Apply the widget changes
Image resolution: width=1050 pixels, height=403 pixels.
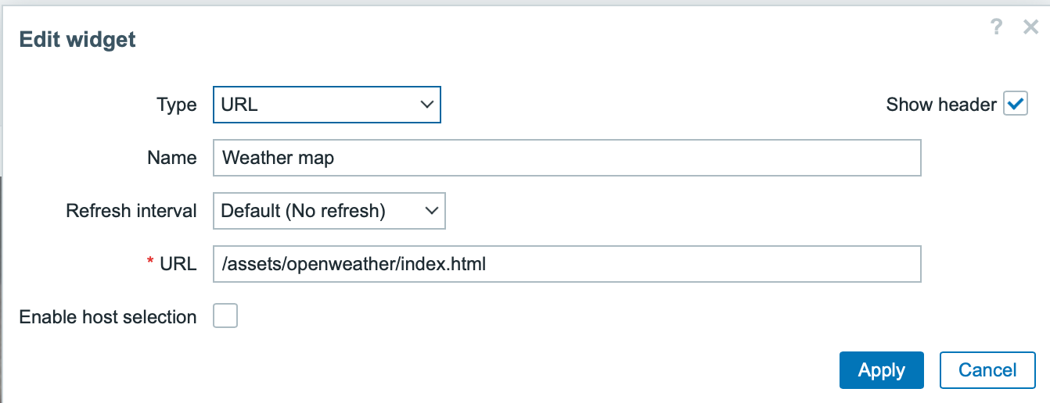881,370
